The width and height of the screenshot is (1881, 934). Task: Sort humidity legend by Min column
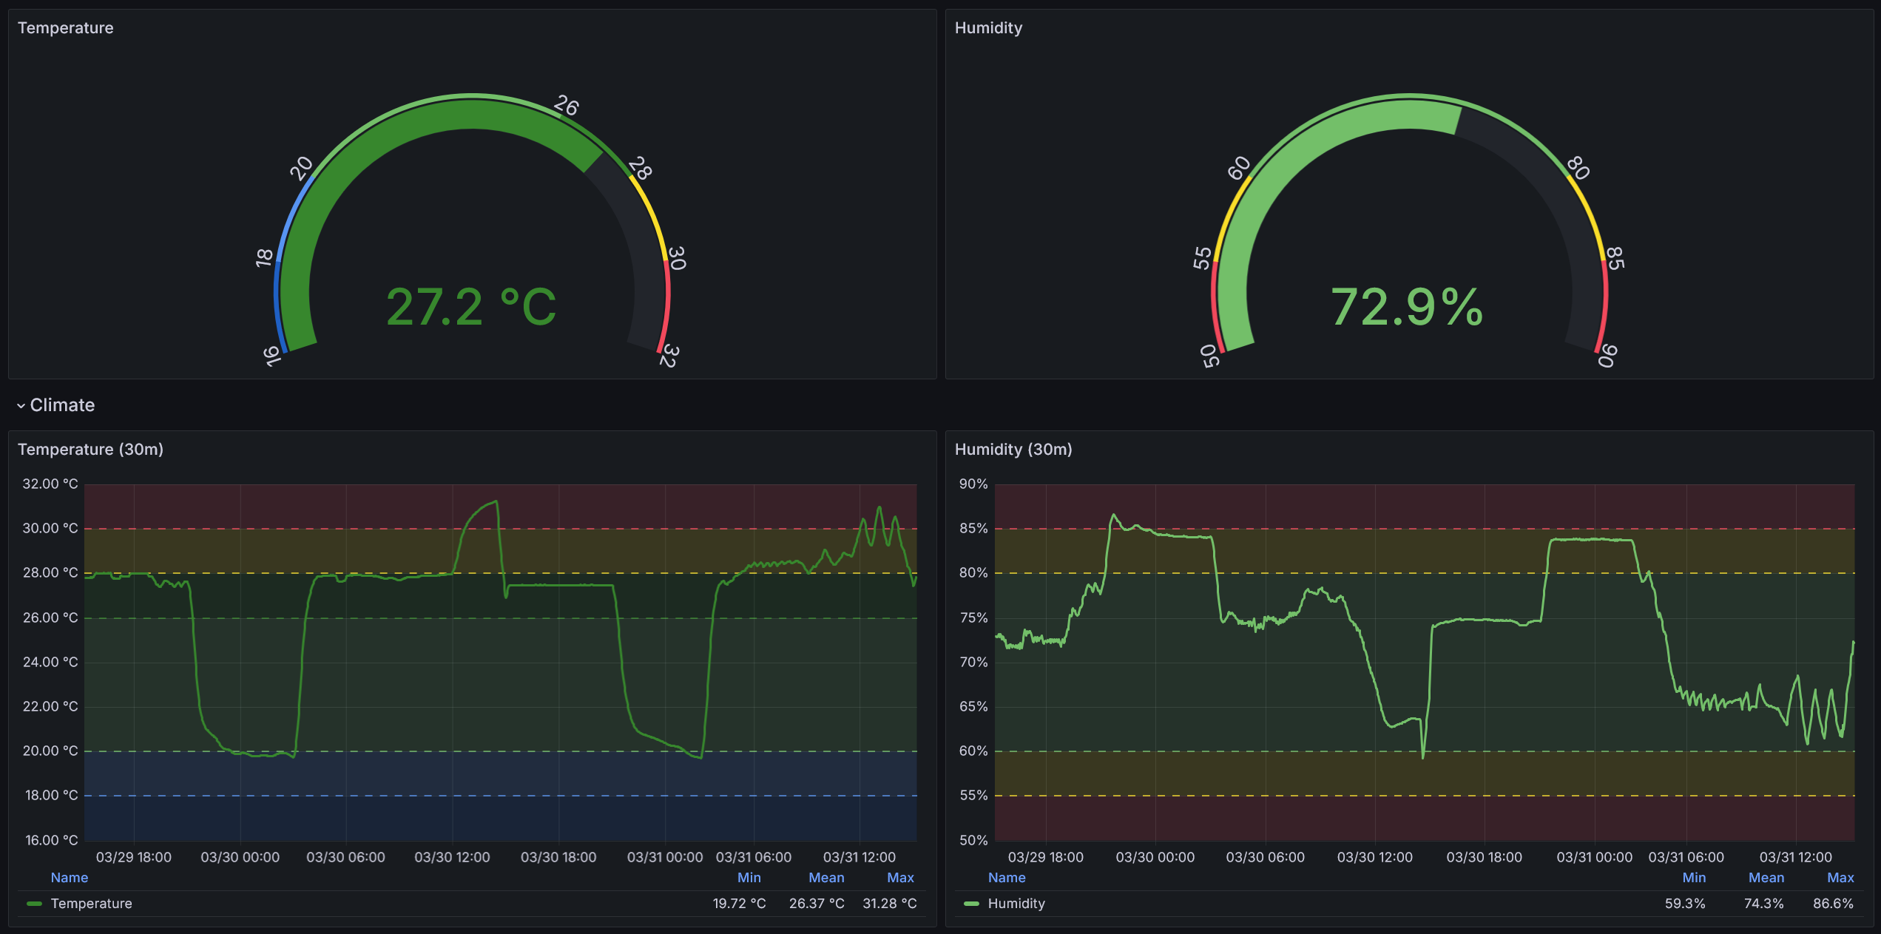(1693, 878)
